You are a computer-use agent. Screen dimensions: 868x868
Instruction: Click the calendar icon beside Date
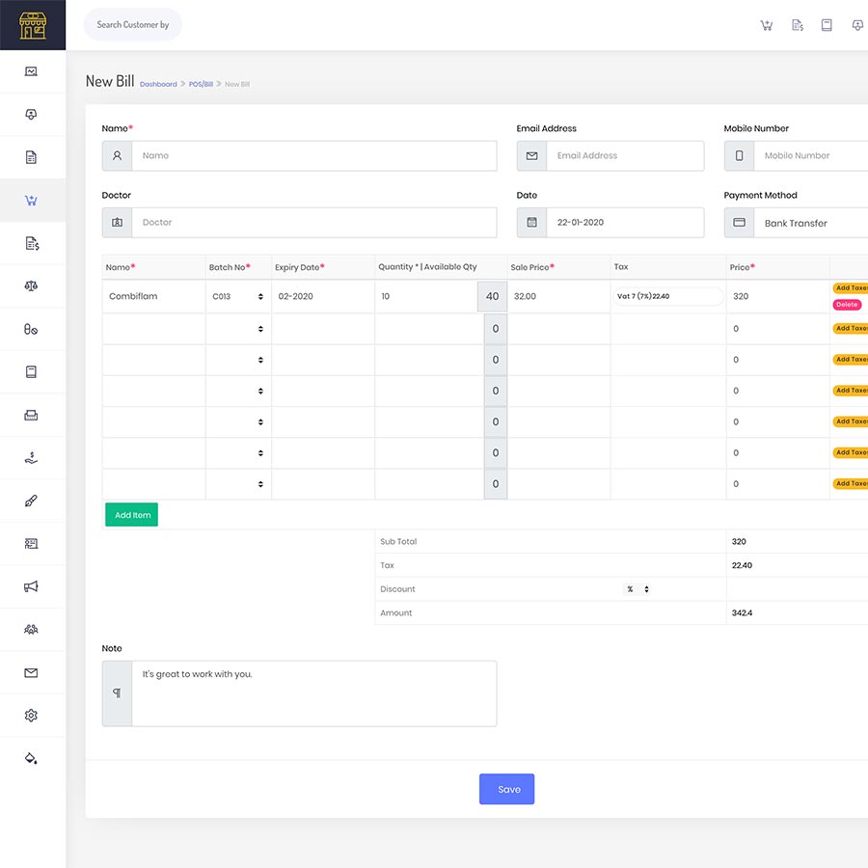[x=532, y=223]
